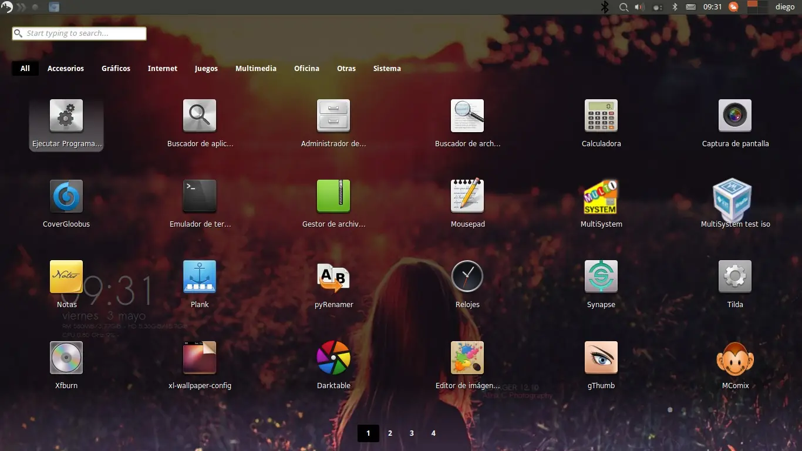Open Synapse launcher app
802x451 pixels.
[x=601, y=277]
